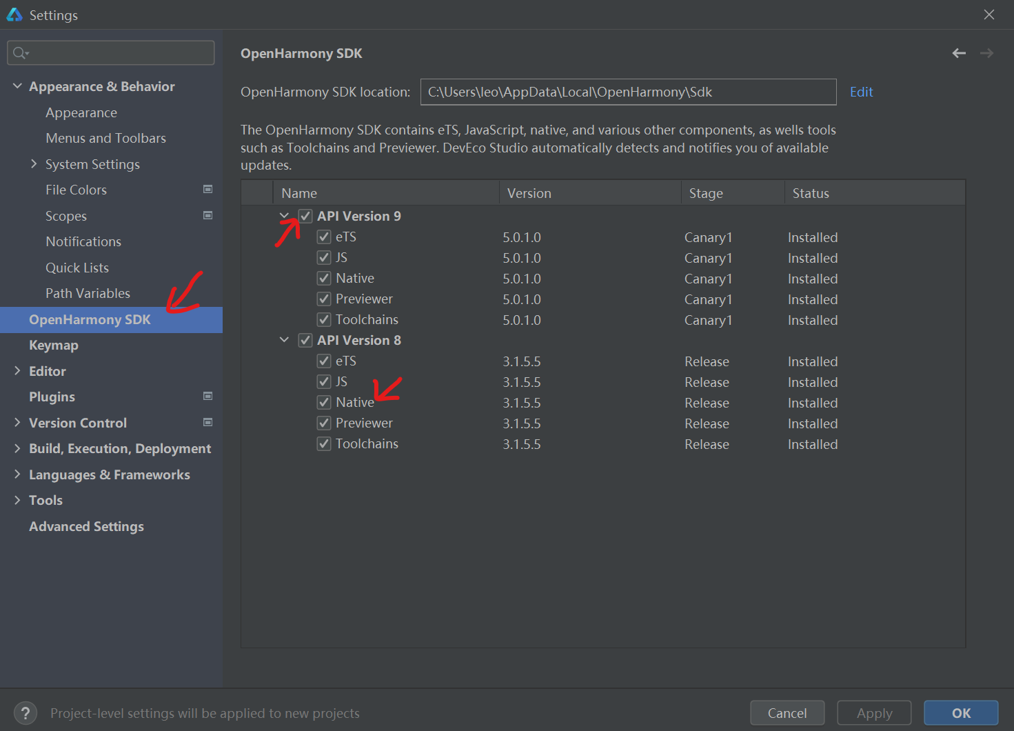Collapse API Version 9 group
Screen dimensions: 1014x731
[284, 216]
